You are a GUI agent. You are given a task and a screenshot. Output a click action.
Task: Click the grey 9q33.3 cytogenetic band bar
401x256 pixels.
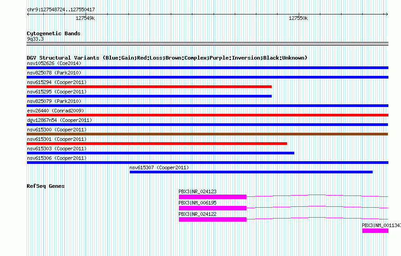coord(207,44)
